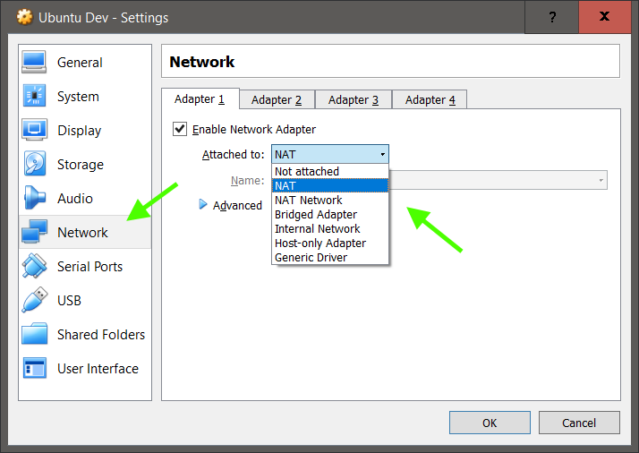
Task: Click the General monitor icon
Action: [34, 62]
